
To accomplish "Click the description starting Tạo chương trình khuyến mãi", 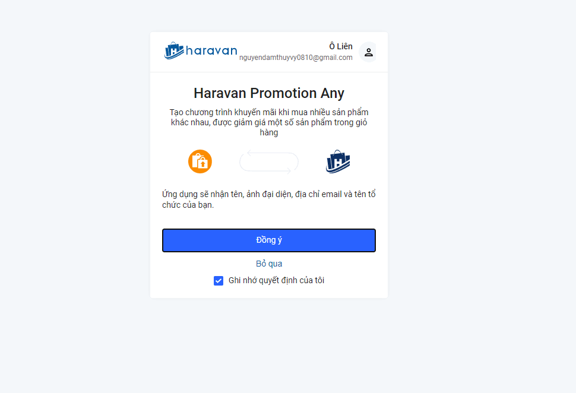I will pyautogui.click(x=269, y=122).
